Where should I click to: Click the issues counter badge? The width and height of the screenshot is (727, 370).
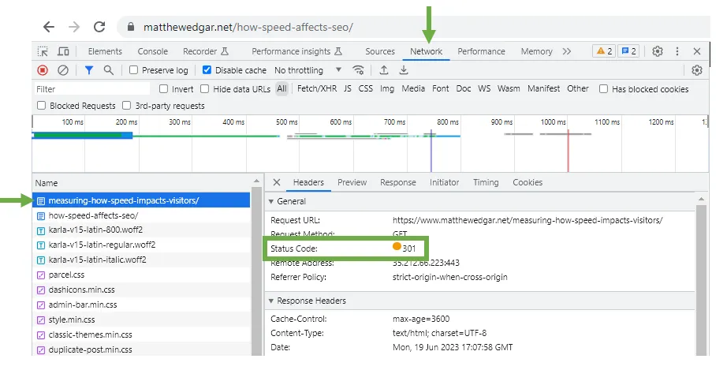click(x=628, y=51)
